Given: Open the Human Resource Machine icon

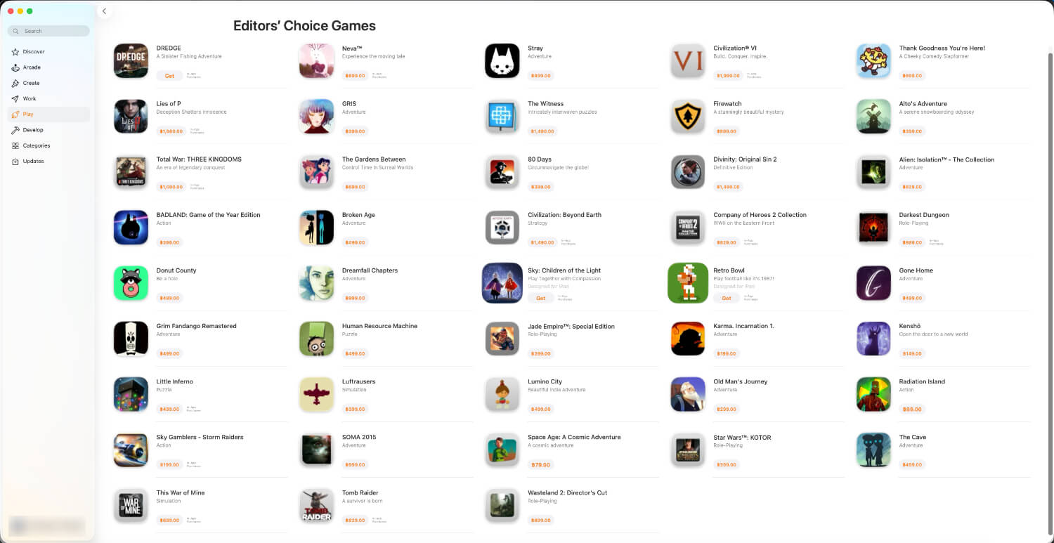Looking at the screenshot, I should 316,339.
